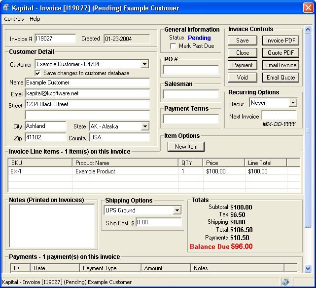316x288 pixels.
Task: Close the Kapital invoice window
Action: (x=308, y=8)
